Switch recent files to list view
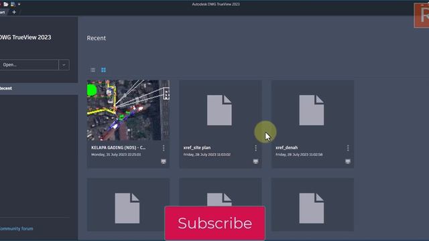This screenshot has width=429, height=241. pyautogui.click(x=93, y=70)
